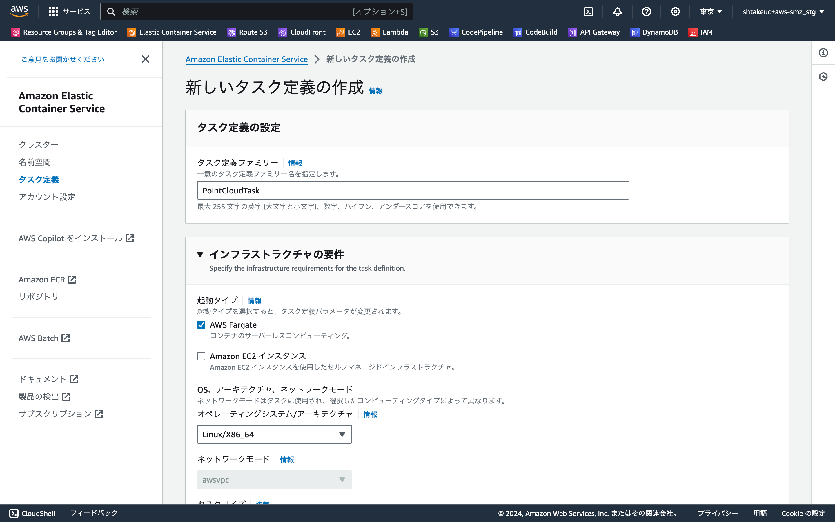Screen dimensions: 835x522
Task: Open notifications bell icon
Action: [x=617, y=12]
